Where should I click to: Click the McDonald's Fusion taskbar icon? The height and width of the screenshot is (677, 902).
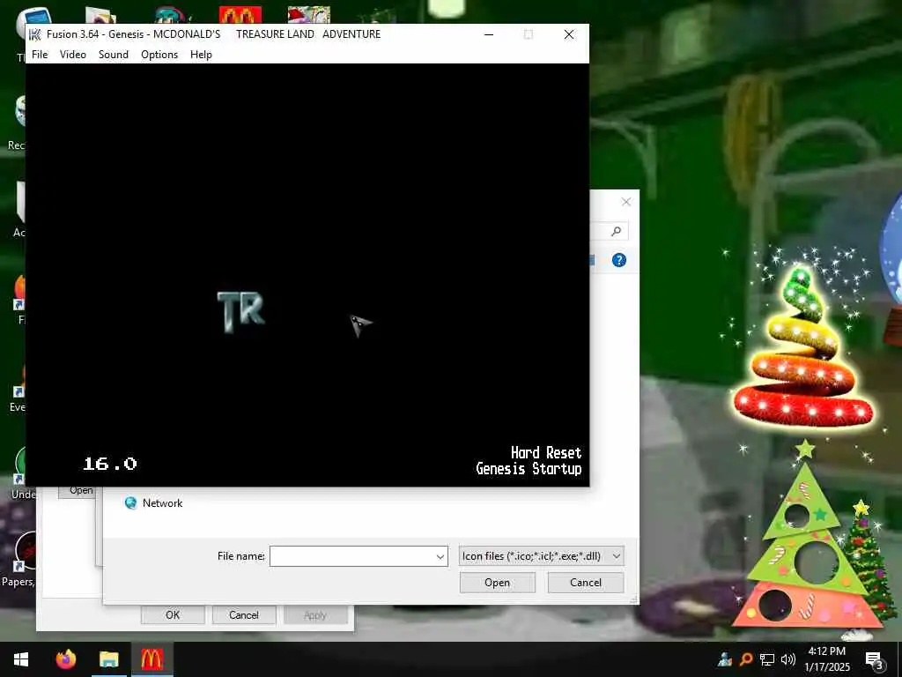(152, 659)
